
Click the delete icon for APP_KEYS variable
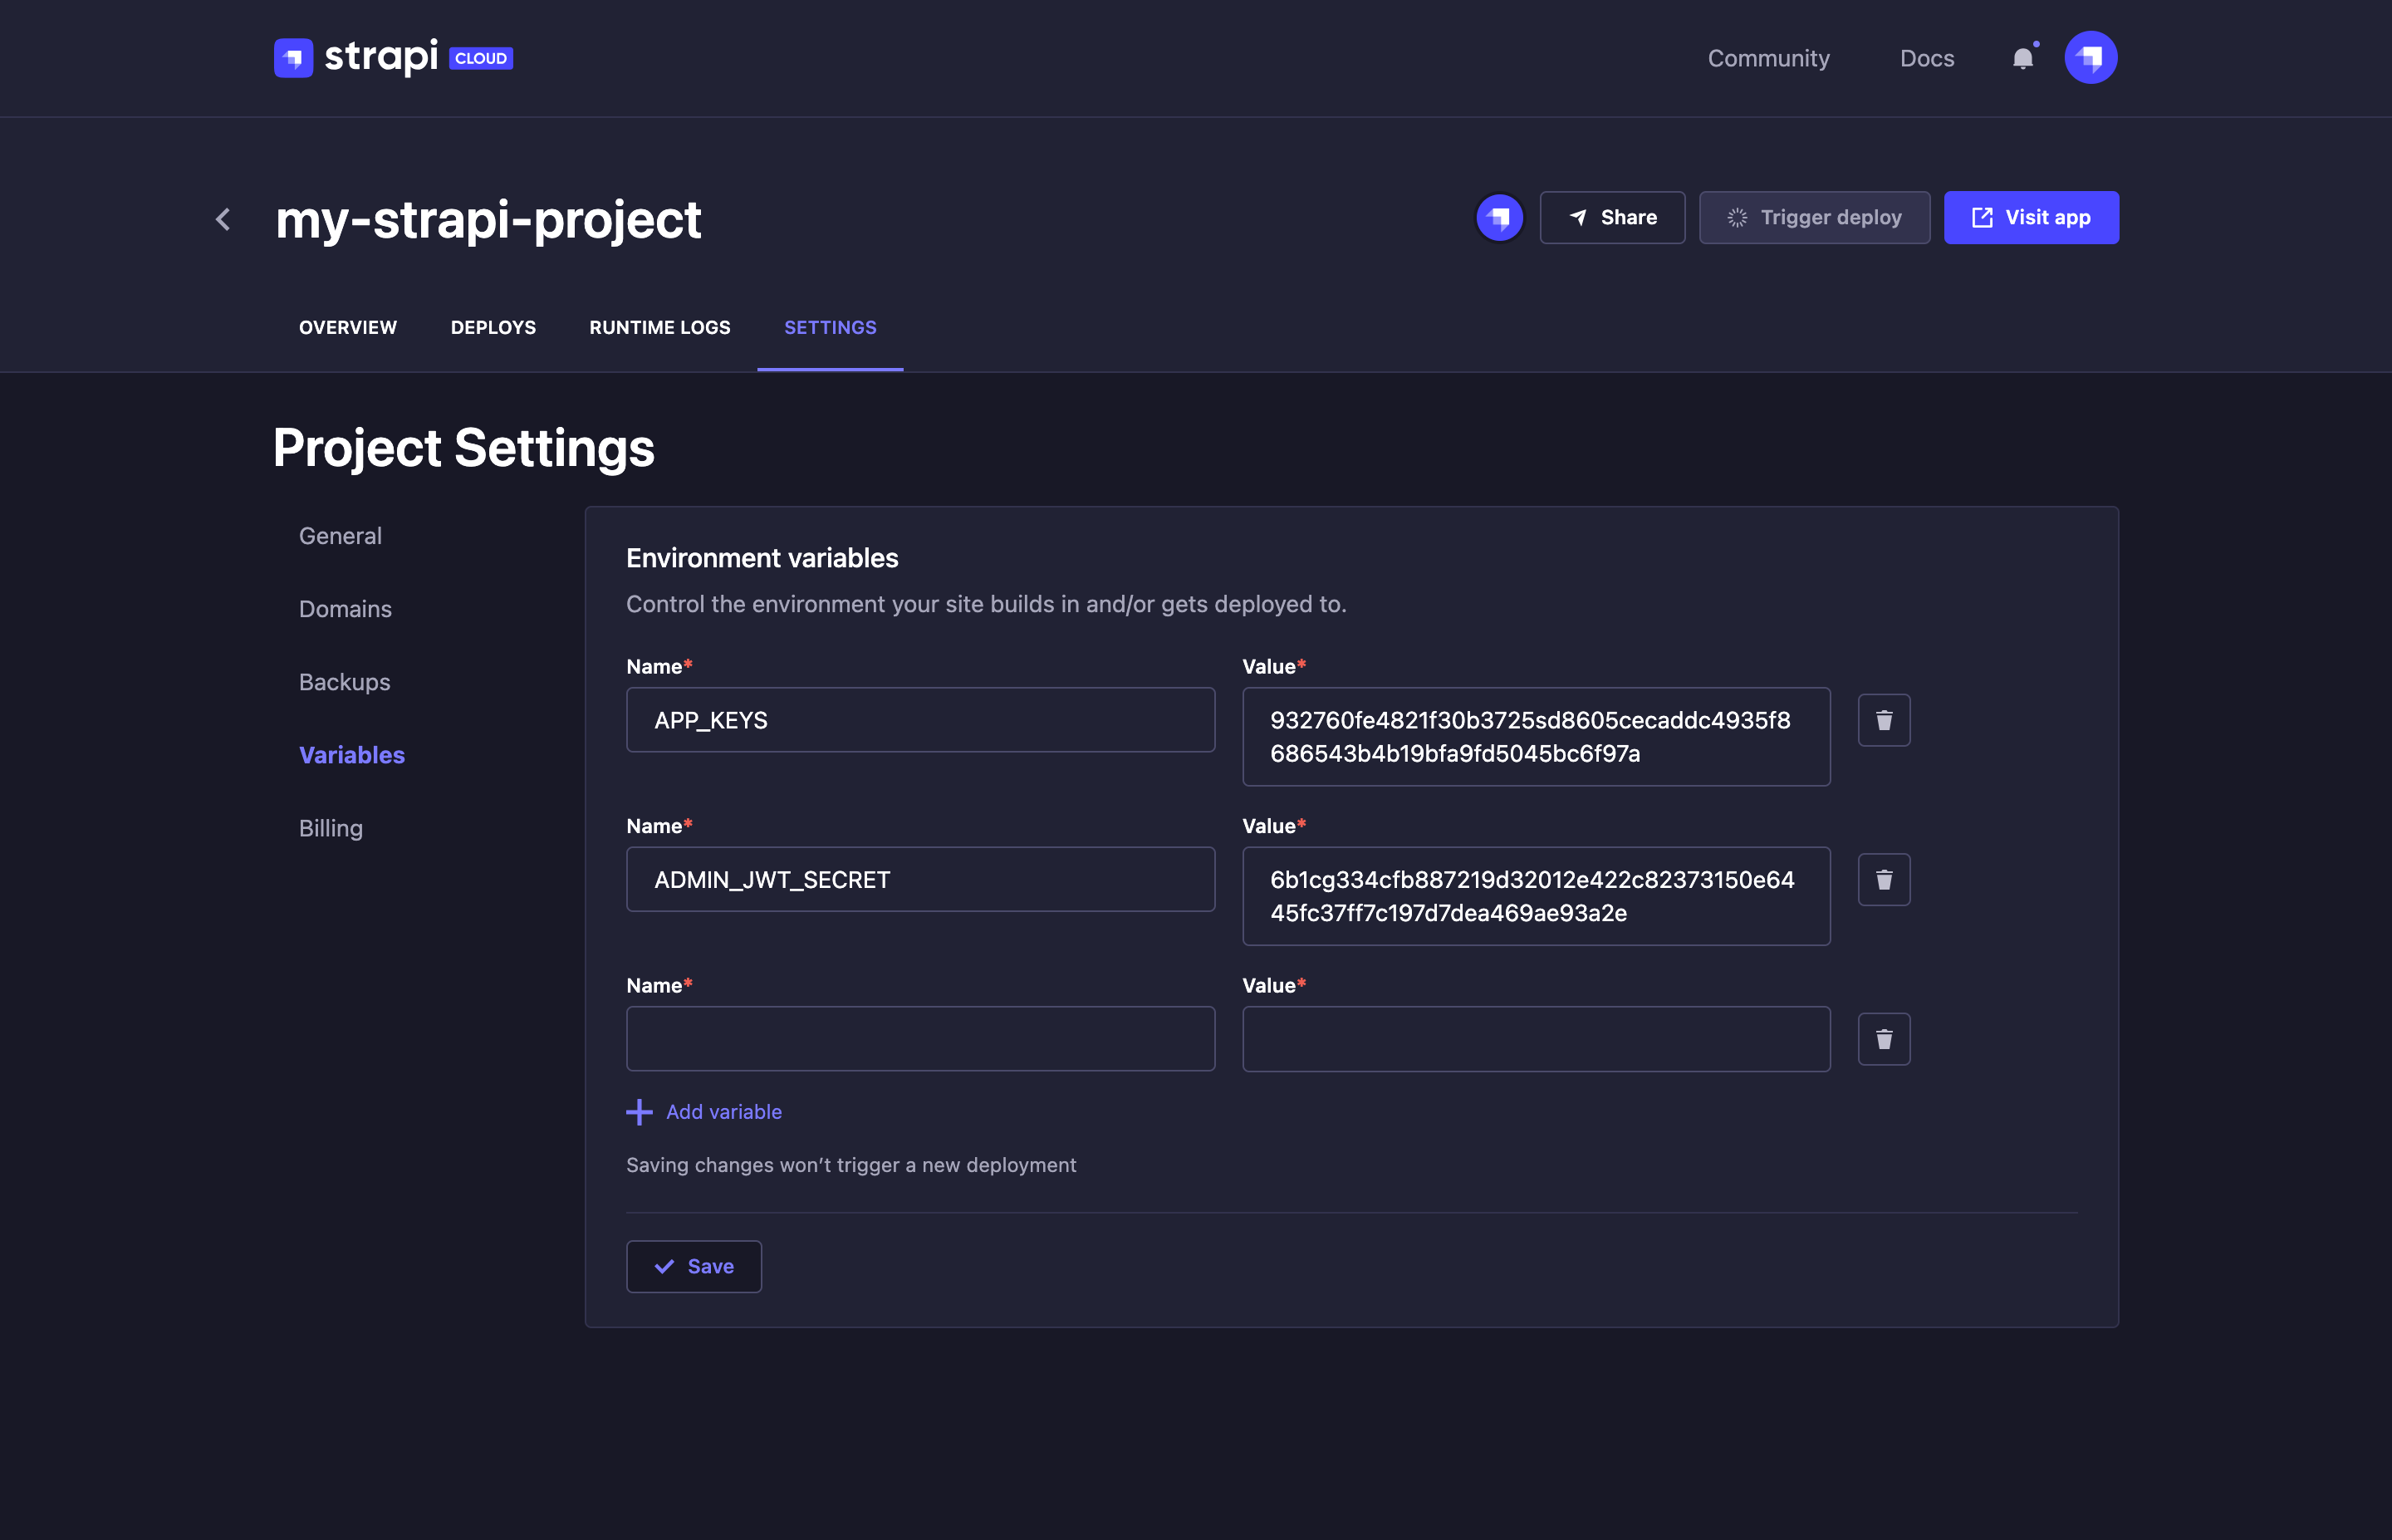1881,719
